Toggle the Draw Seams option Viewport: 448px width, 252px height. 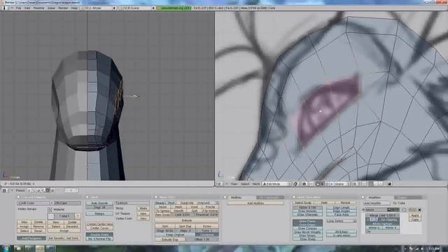point(307,236)
